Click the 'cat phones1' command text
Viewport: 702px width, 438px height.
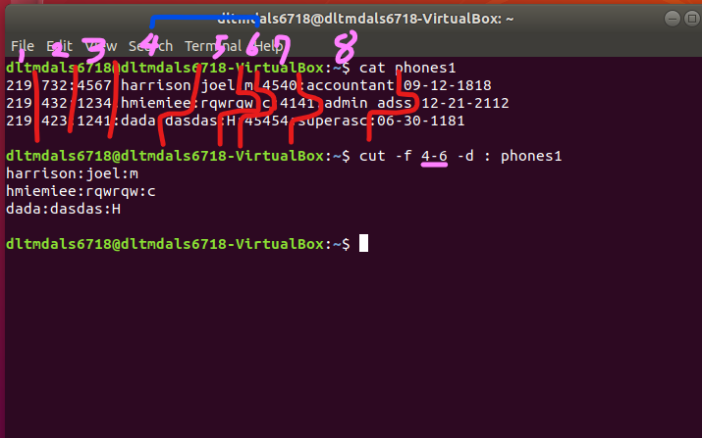[x=406, y=68]
